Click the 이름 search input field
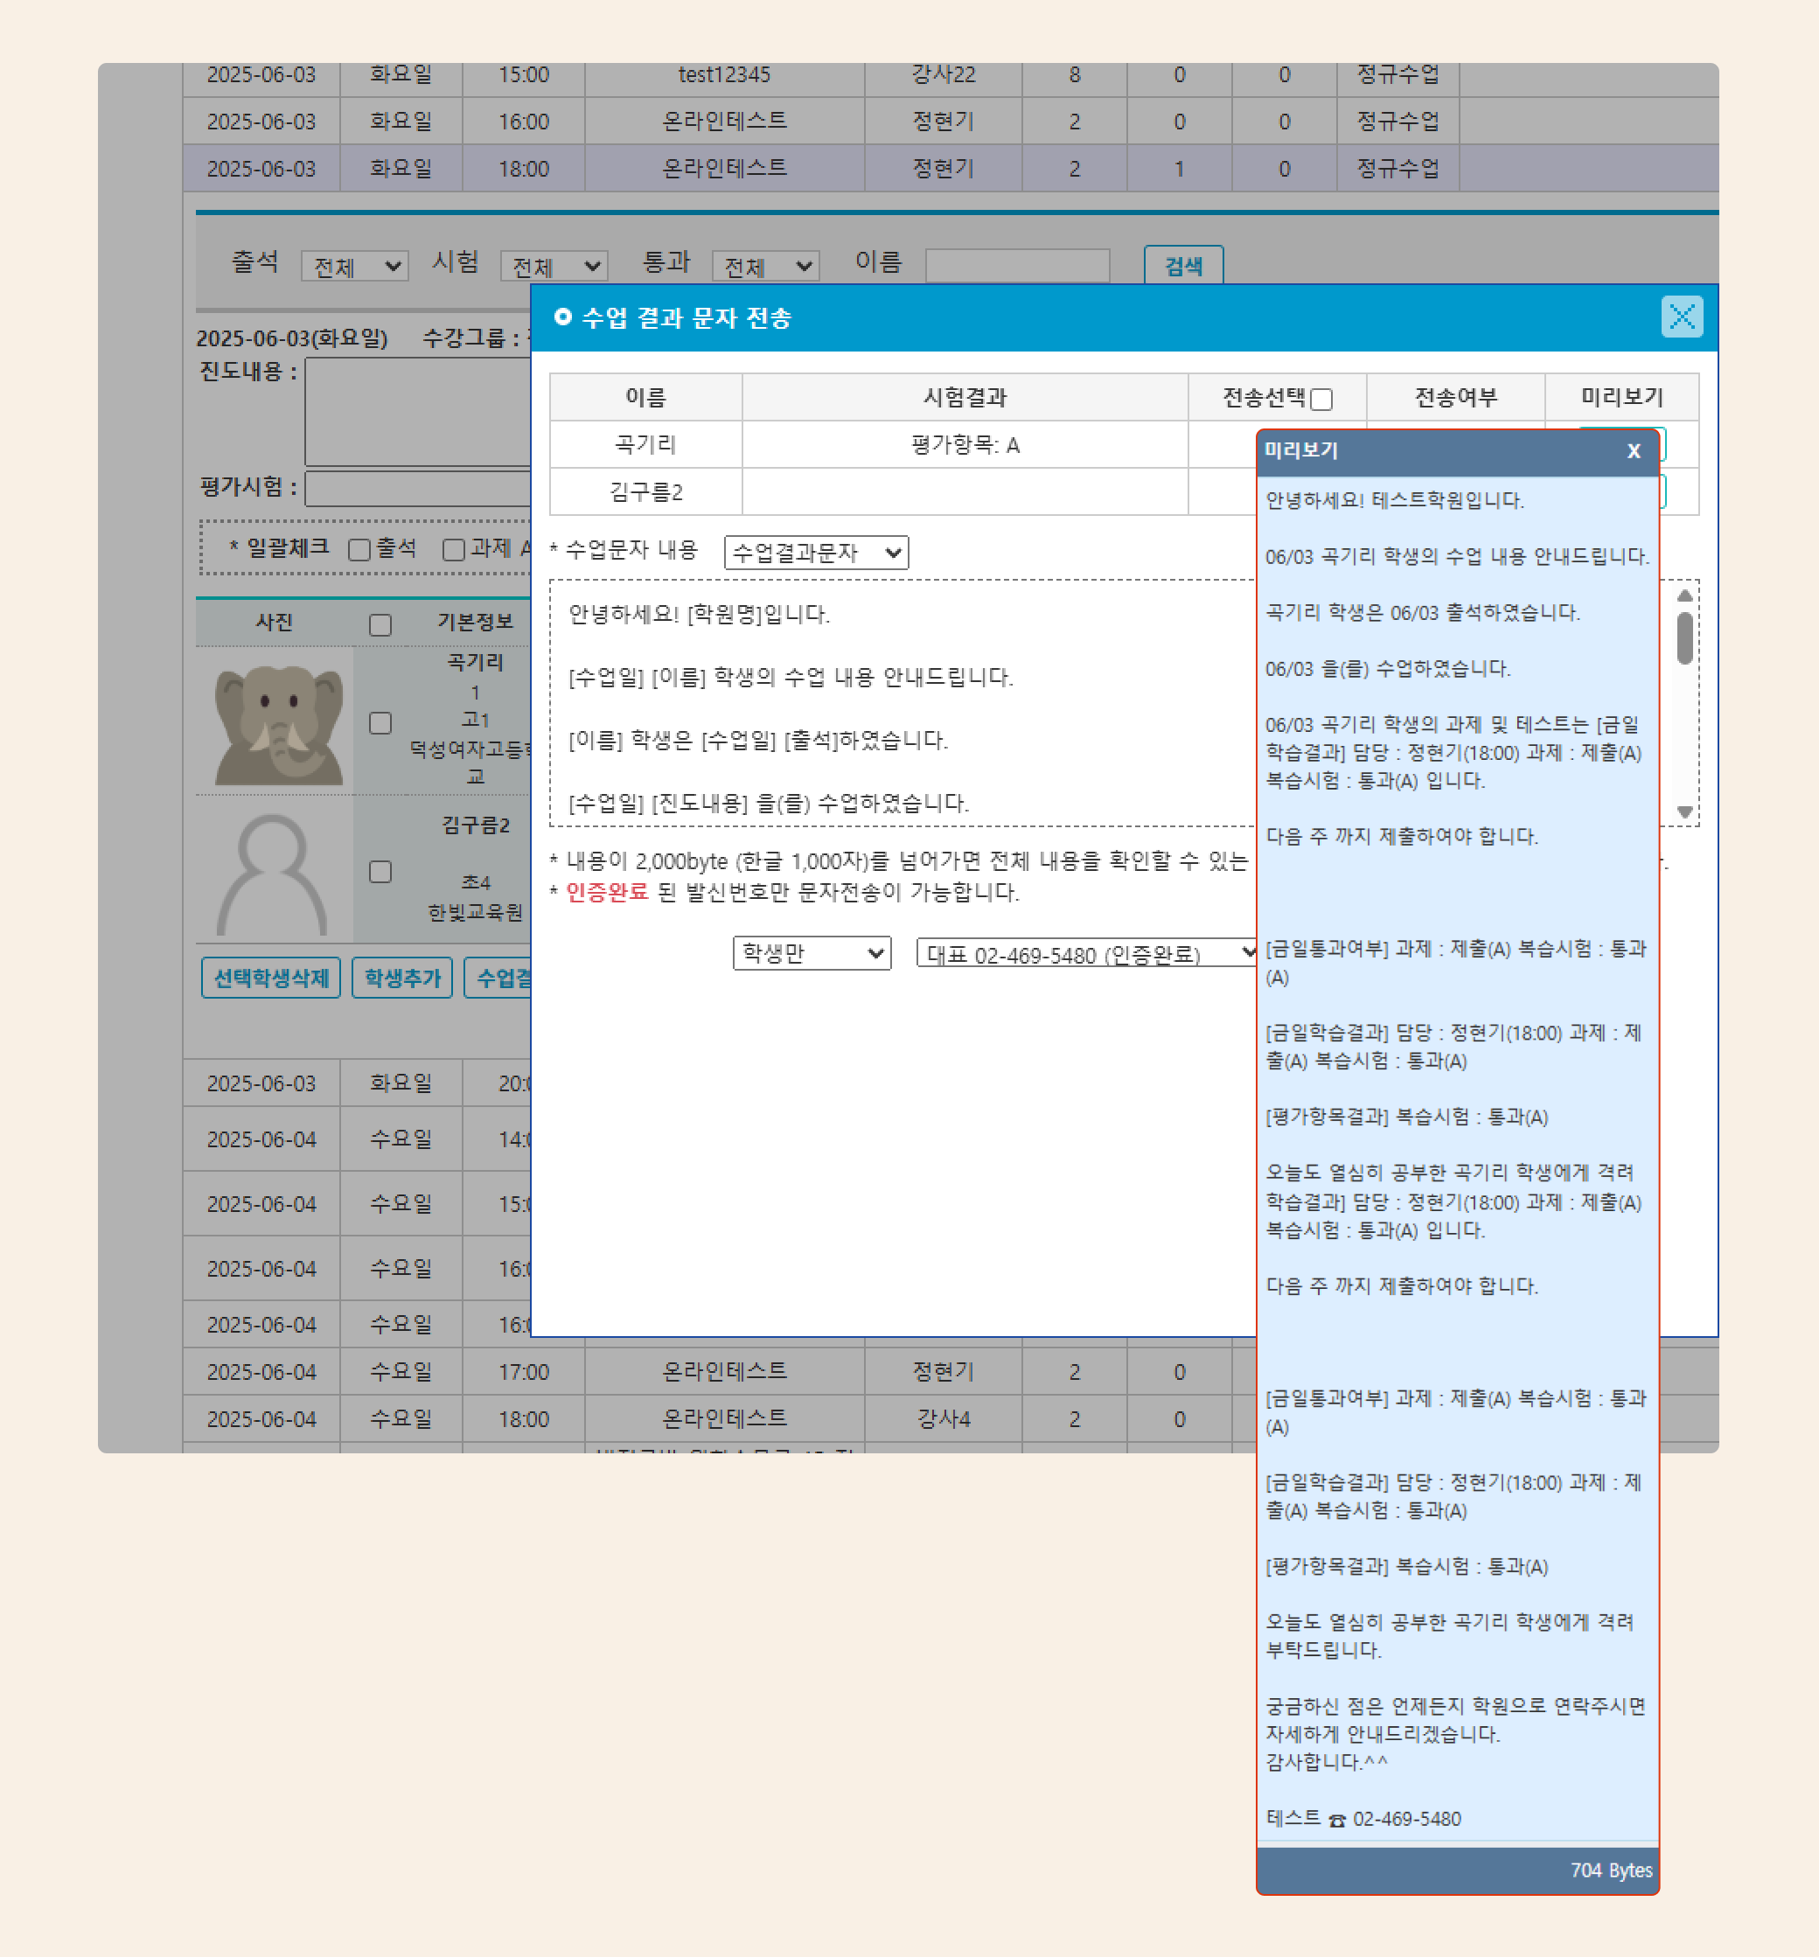The width and height of the screenshot is (1819, 1957). (x=1017, y=265)
